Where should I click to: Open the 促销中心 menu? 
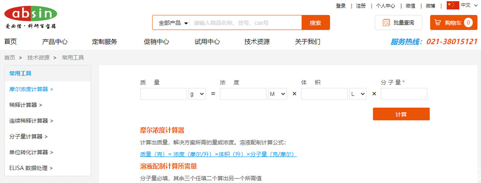coord(157,42)
